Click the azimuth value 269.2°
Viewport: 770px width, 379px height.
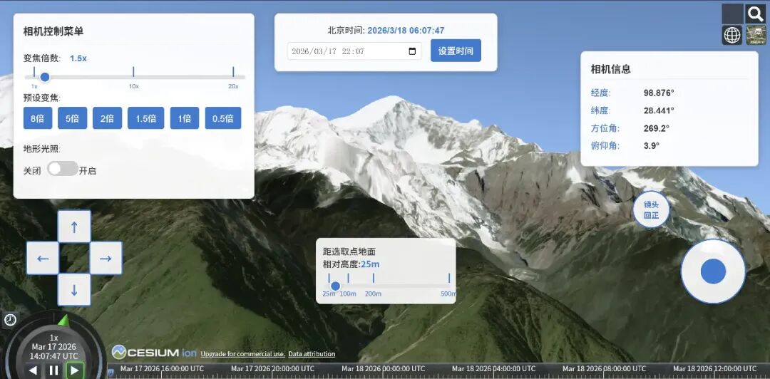[x=657, y=128]
